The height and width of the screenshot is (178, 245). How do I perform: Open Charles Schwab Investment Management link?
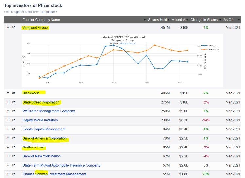(x=54, y=174)
